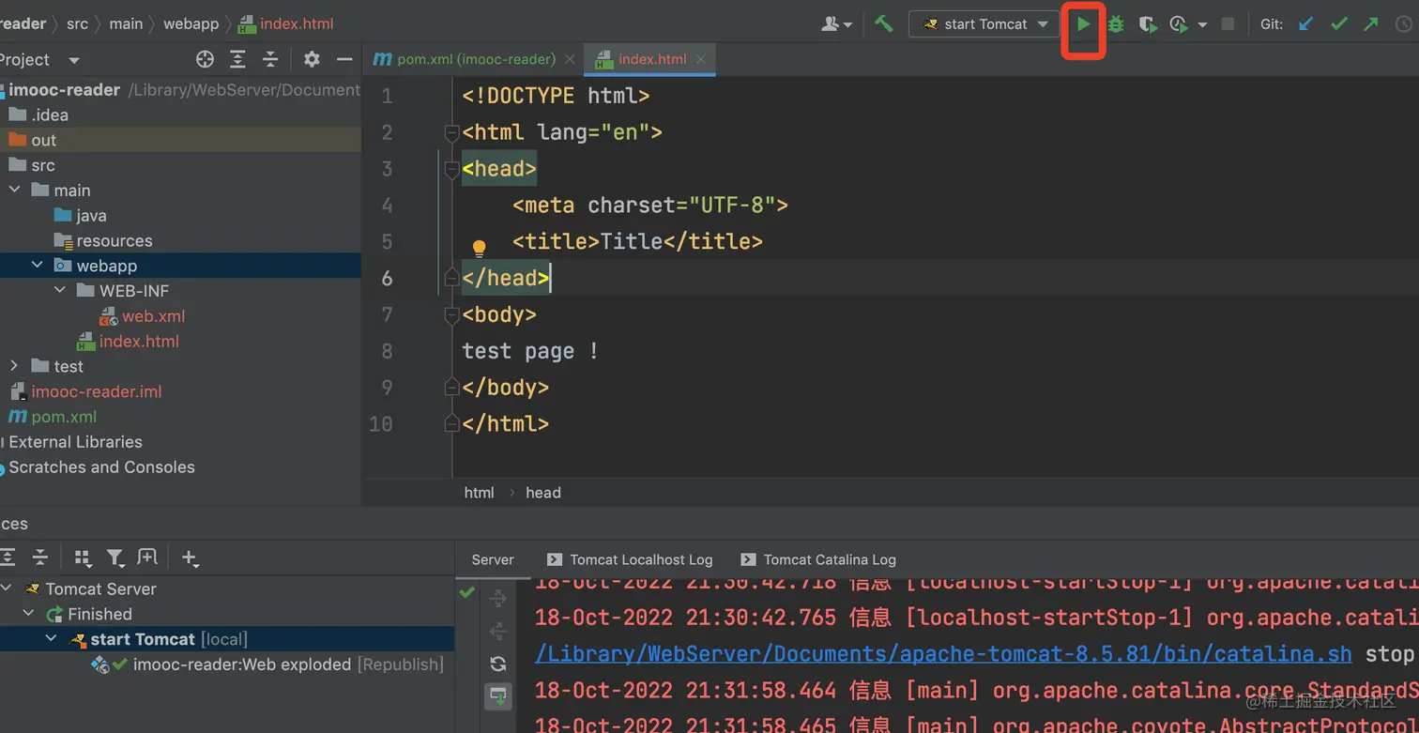Collapse all in Project panel
1419x733 pixels.
[270, 59]
